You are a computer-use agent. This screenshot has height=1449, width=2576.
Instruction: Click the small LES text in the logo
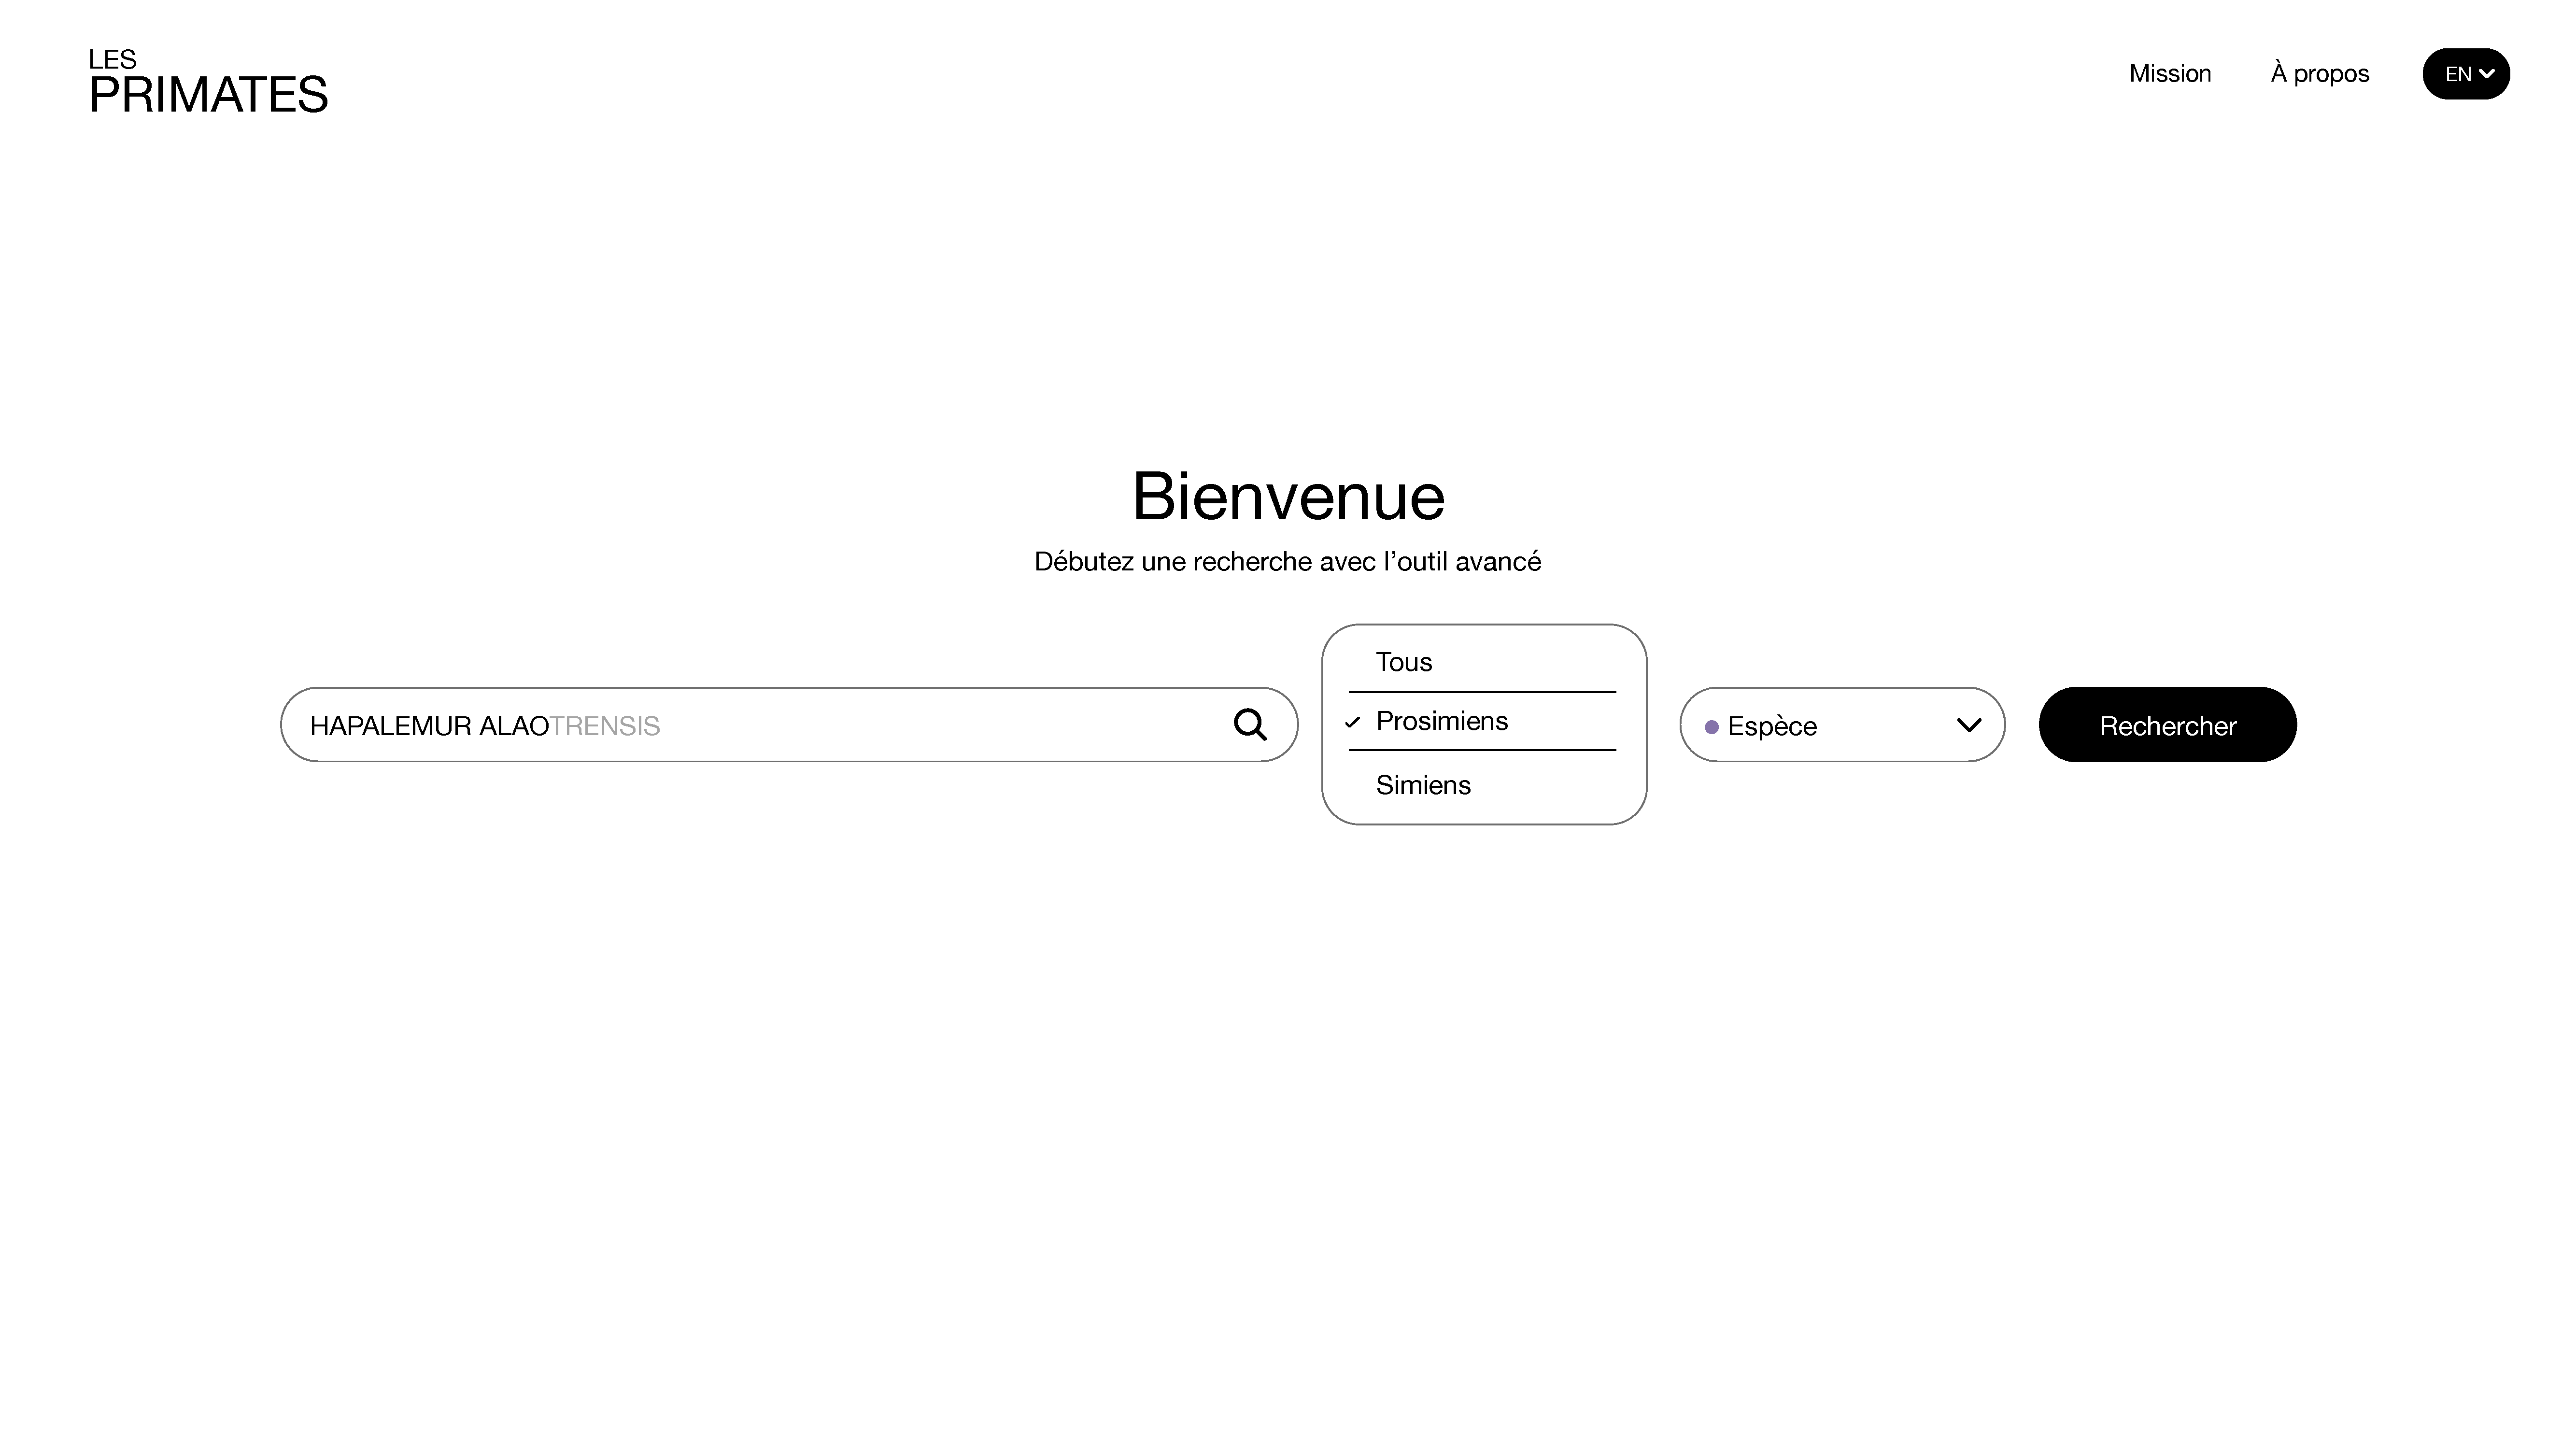click(112, 60)
